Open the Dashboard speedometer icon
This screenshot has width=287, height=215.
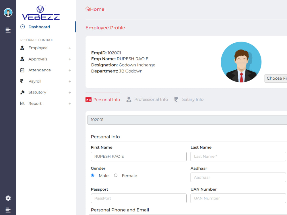tap(22, 27)
